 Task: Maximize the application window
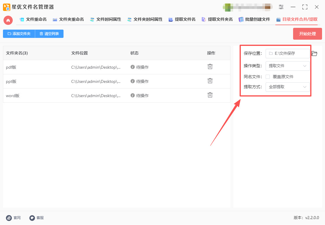coord(305,7)
